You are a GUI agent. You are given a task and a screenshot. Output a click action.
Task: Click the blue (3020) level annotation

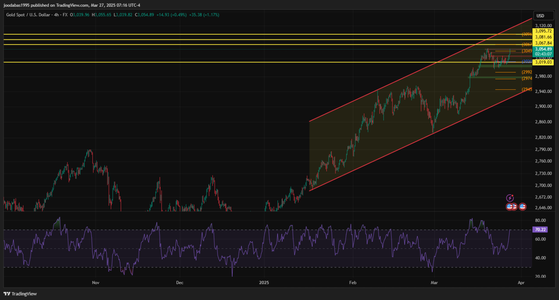tap(527, 61)
